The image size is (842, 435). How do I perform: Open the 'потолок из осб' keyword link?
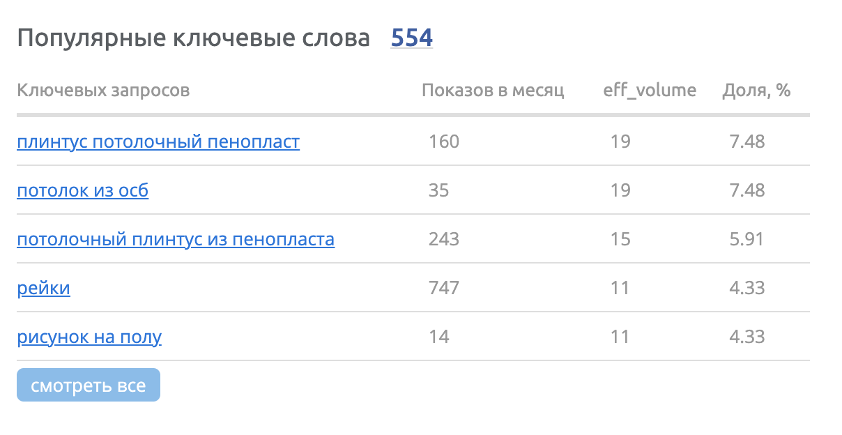pyautogui.click(x=82, y=191)
